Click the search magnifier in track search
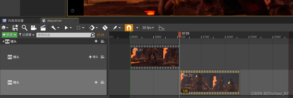Viewport: 293px width, 98px height. point(93,35)
